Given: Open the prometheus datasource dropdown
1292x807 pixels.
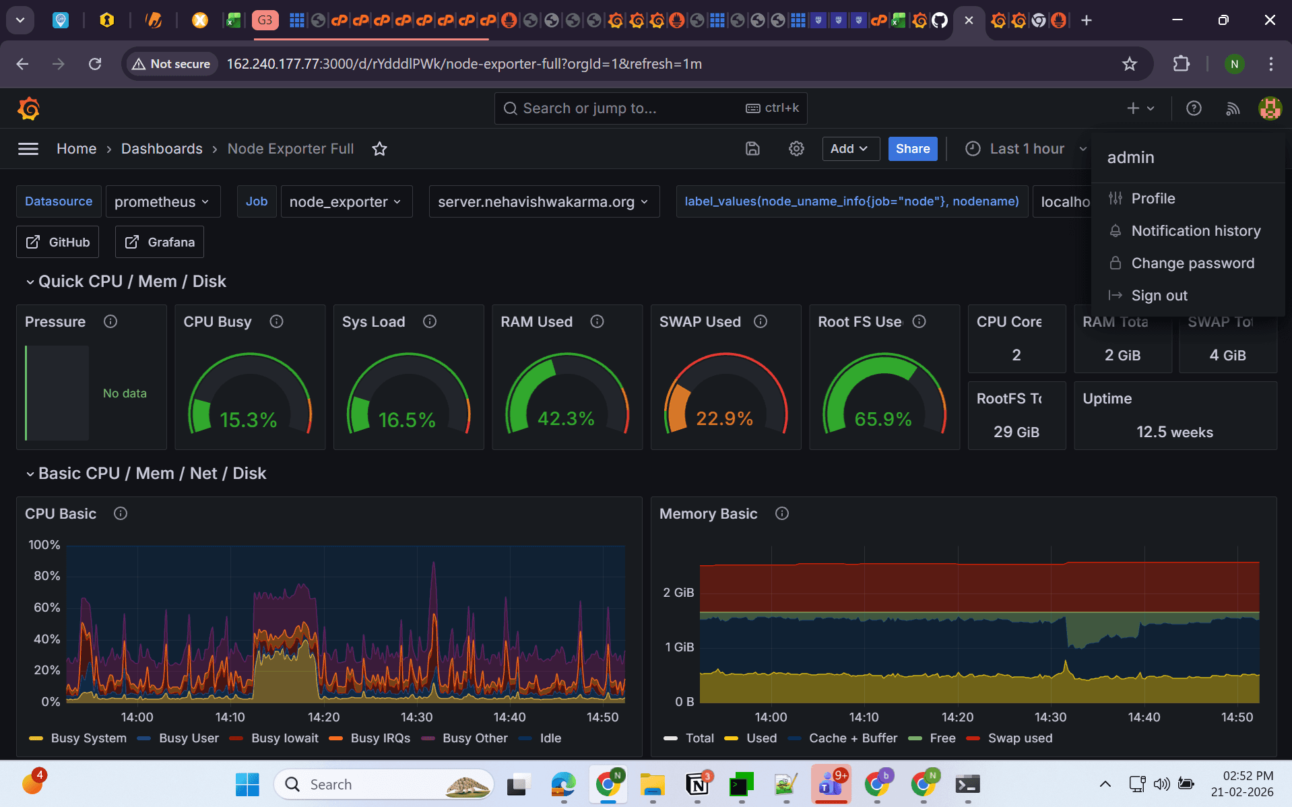Looking at the screenshot, I should [162, 202].
